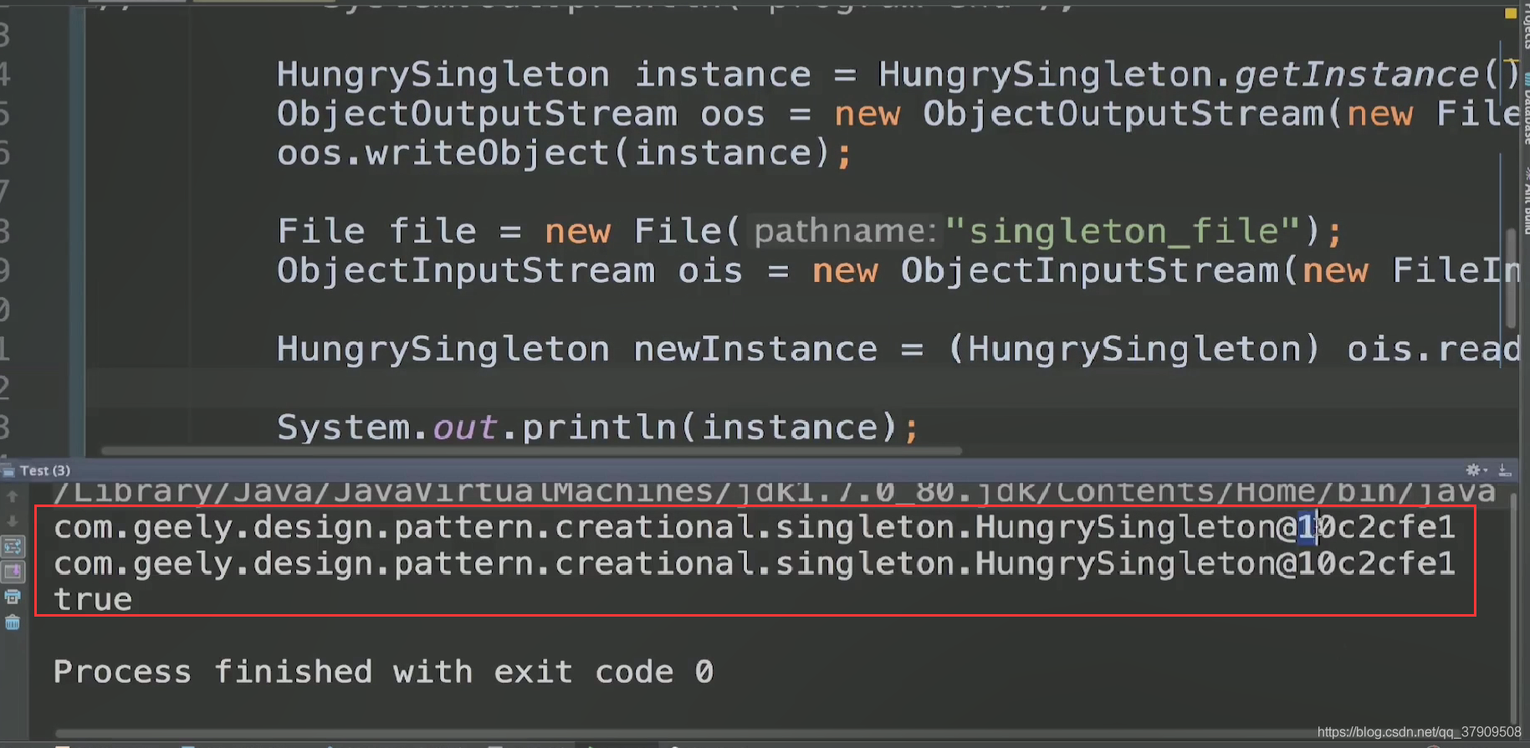Click the editor vertical scrollbar thumb

point(1511,278)
